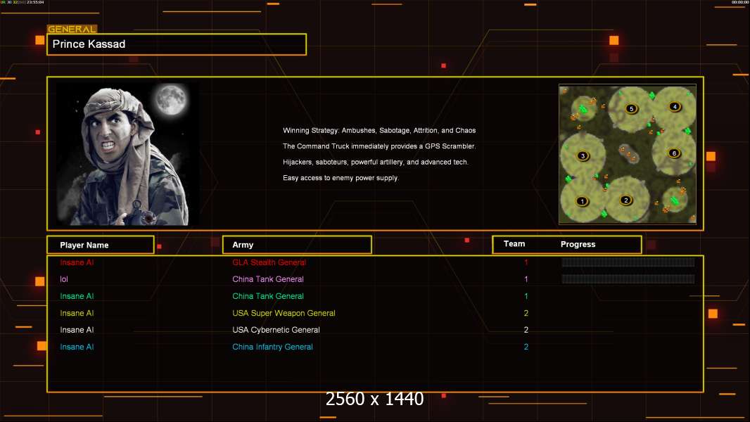
Task: Click USA Cybernetic General army entry
Action: 276,330
